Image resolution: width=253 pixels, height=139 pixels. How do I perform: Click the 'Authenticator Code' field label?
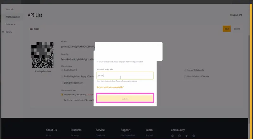(105, 70)
